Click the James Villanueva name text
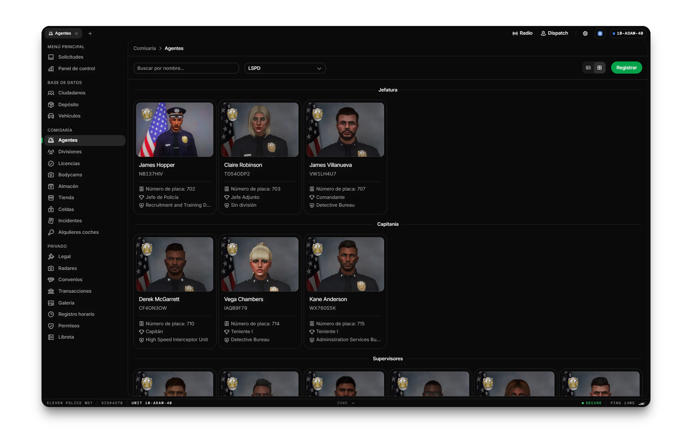The image size is (692, 433). click(330, 165)
